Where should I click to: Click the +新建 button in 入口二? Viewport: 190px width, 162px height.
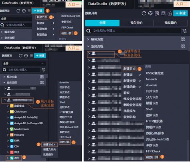pyautogui.click(x=180, y=13)
